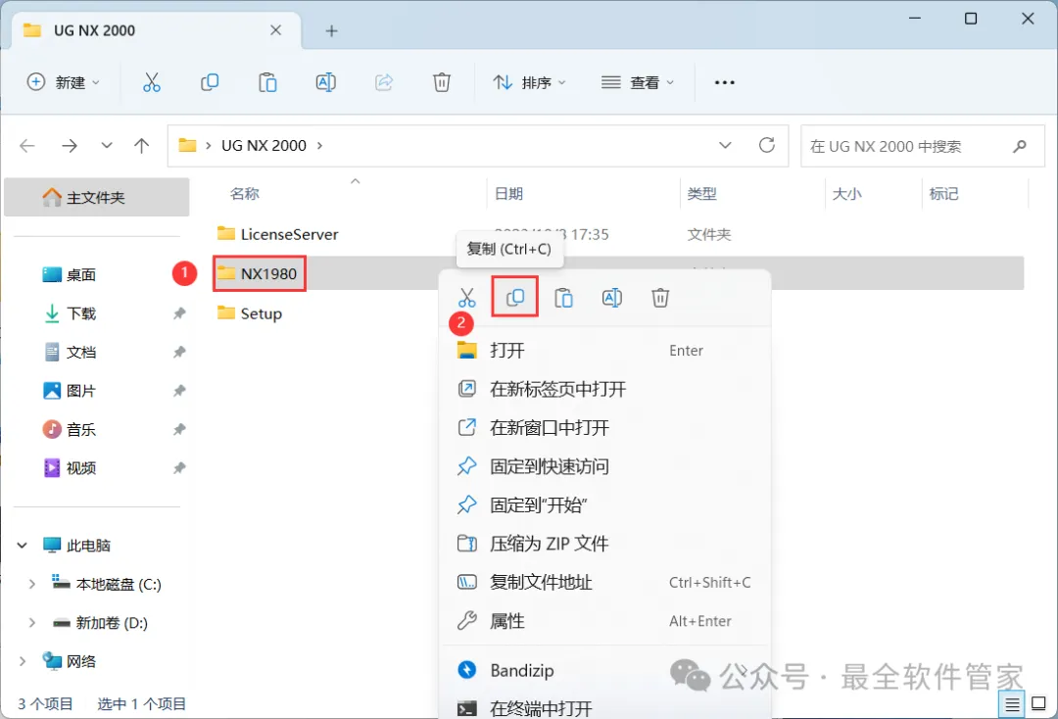Image resolution: width=1058 pixels, height=719 pixels.
Task: Click the Rename icon in the context menu
Action: (x=612, y=298)
